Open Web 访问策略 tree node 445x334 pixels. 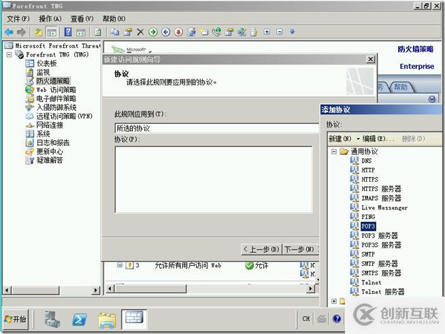[56, 90]
